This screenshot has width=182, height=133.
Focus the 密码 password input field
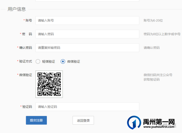[x=87, y=34]
